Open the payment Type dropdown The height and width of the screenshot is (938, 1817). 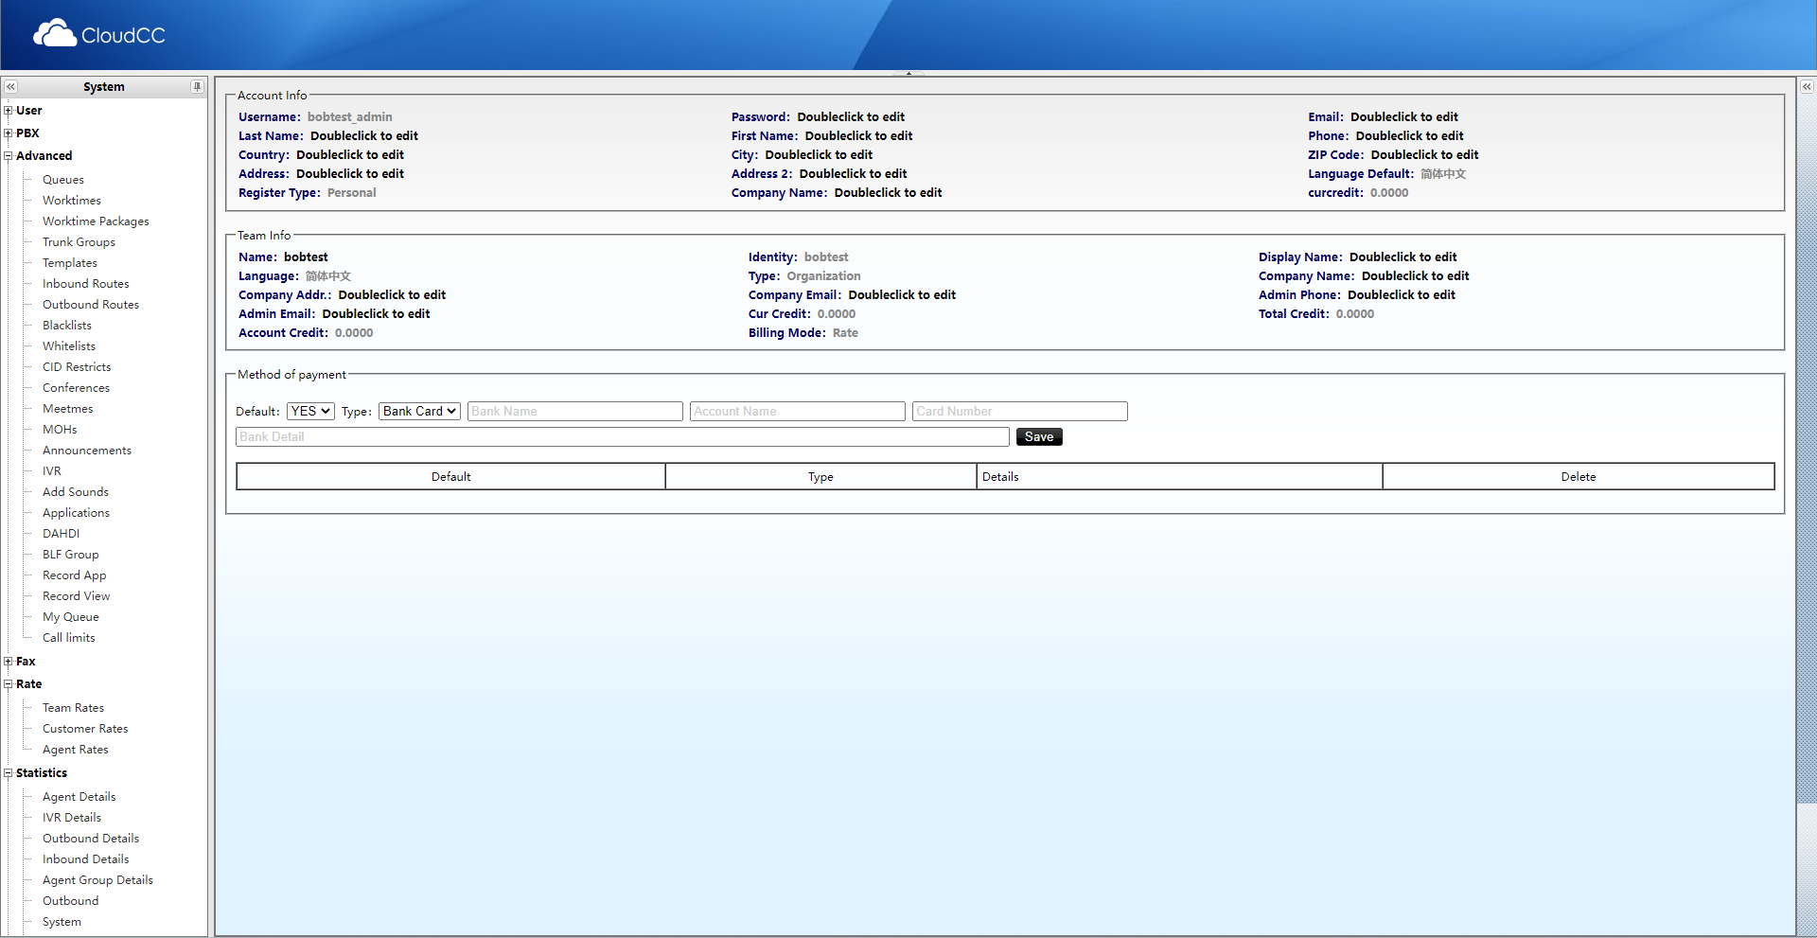coord(418,411)
